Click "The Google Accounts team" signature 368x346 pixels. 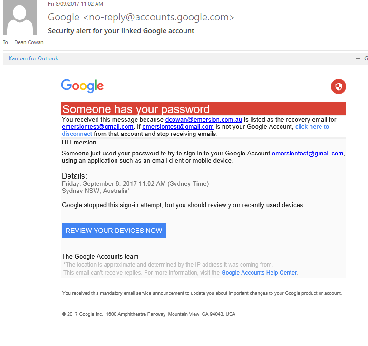[x=100, y=256]
